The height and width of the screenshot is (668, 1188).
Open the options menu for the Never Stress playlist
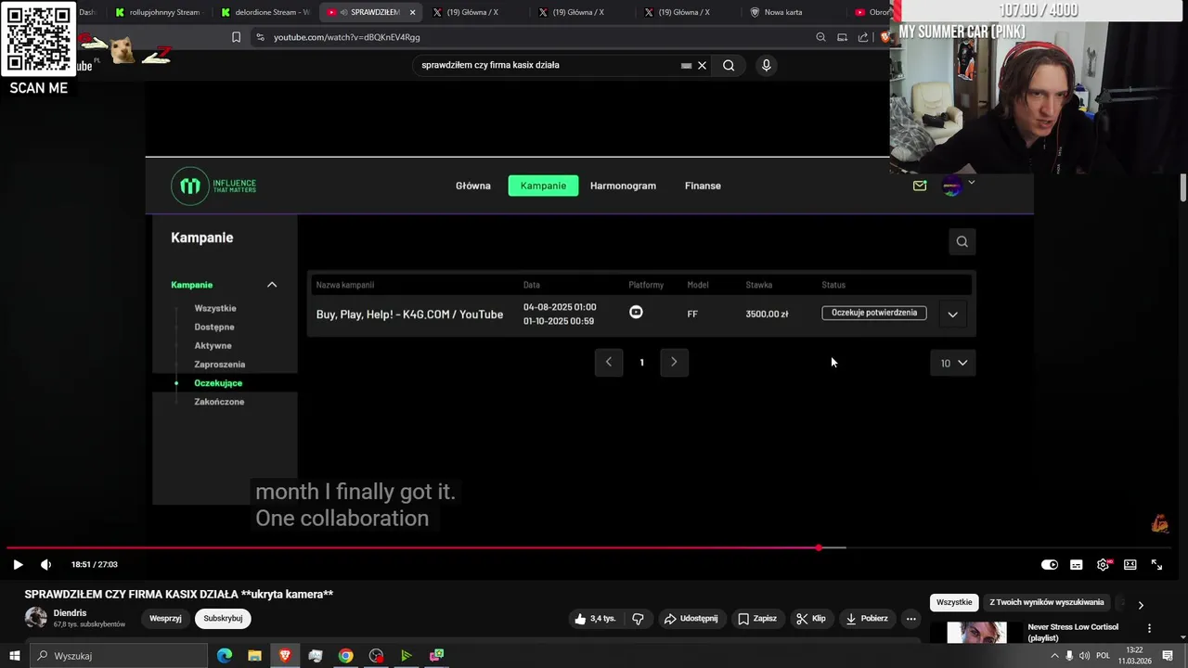[1149, 628]
